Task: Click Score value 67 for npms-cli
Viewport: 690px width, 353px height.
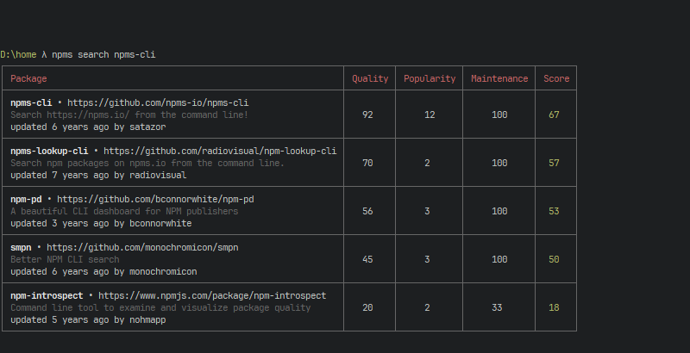Action: [x=554, y=115]
